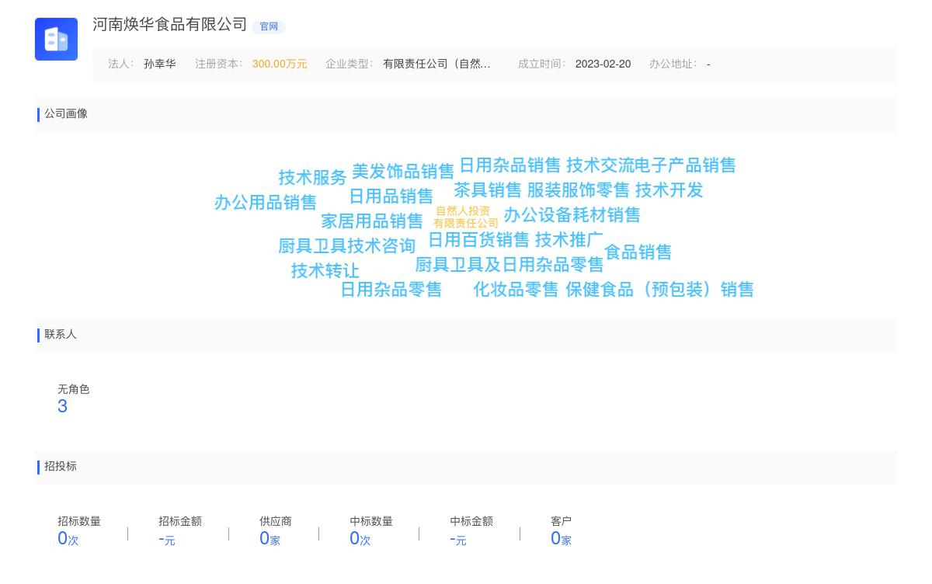The image size is (932, 584).
Task: Select word cloud tag 技术交流
Action: point(600,165)
